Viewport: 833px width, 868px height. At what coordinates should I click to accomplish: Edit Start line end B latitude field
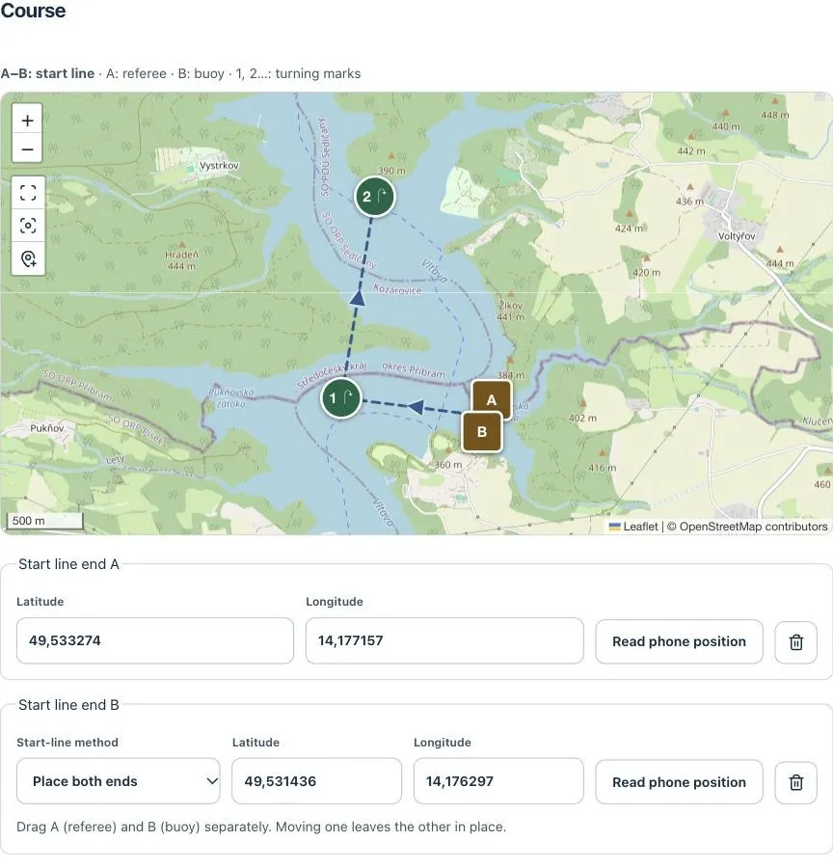coord(316,781)
